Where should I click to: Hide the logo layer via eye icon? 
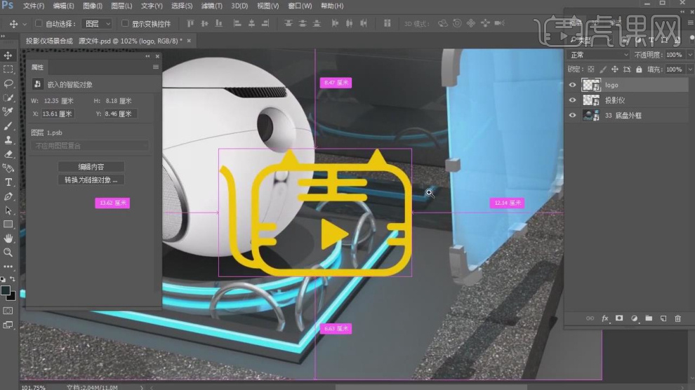(x=573, y=85)
